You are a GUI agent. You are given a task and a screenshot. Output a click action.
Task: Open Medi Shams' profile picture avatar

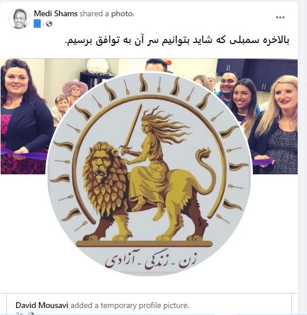coord(19,19)
